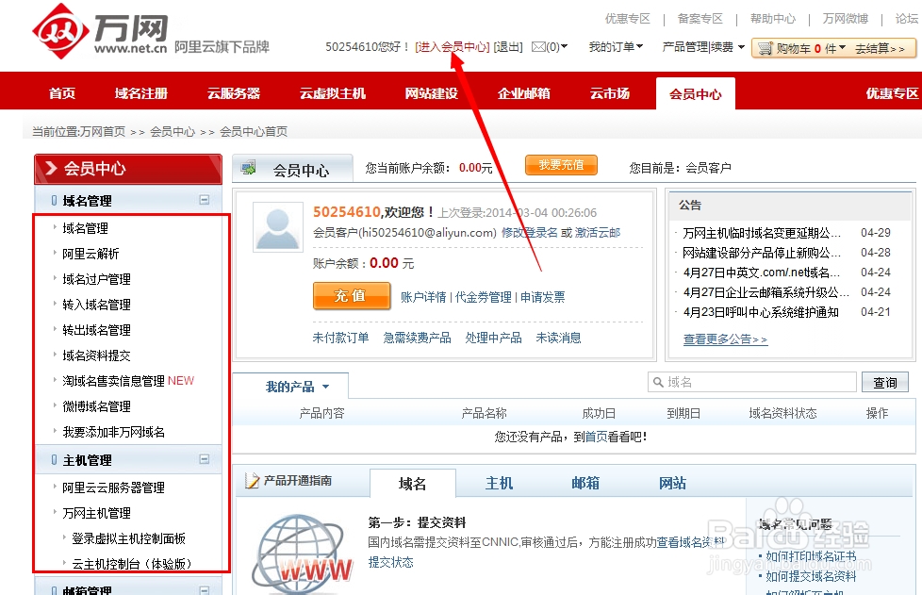Collapse the 主机管理 section
Screen dimensions: 922x595
204,459
